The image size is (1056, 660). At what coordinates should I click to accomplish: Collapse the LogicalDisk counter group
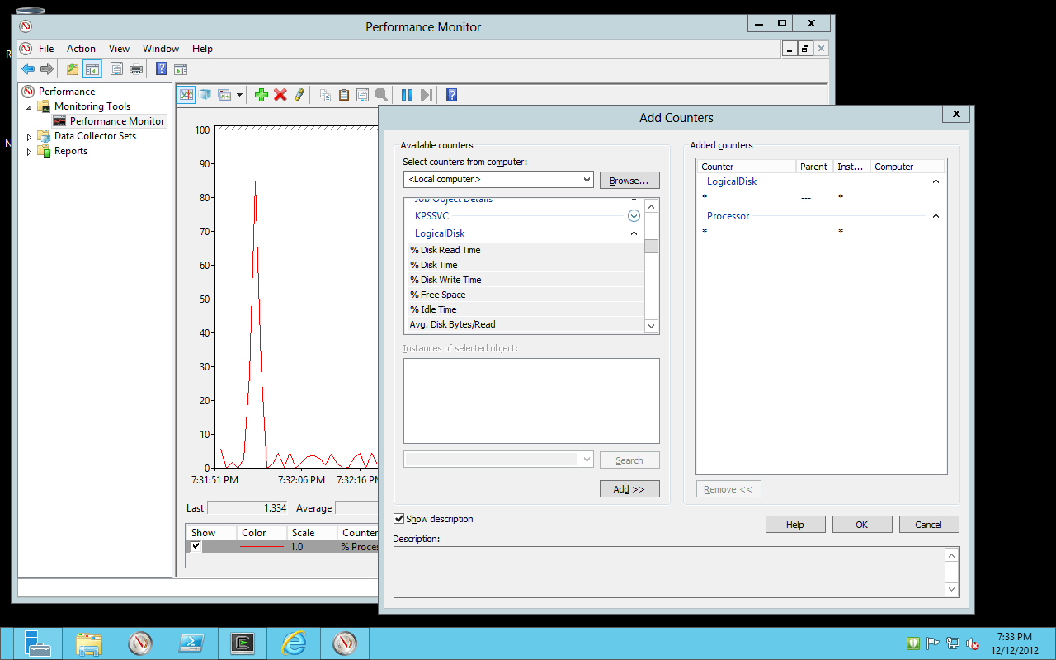(634, 233)
